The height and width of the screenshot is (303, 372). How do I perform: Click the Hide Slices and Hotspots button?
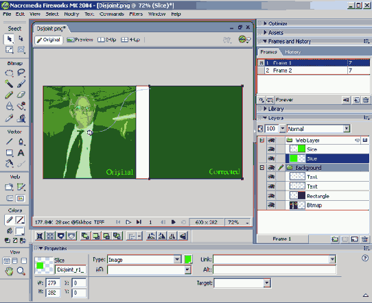point(10,198)
